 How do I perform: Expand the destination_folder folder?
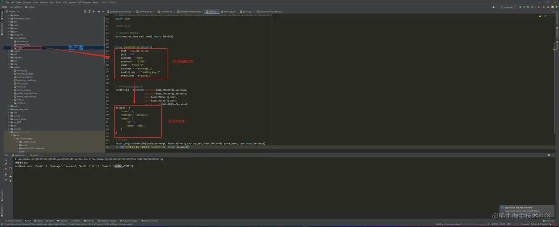click(9, 18)
